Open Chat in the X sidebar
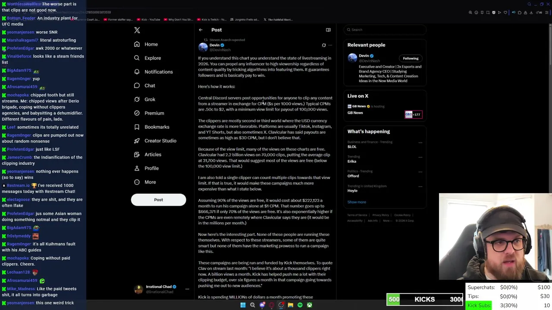This screenshot has width=552, height=310. click(x=144, y=86)
